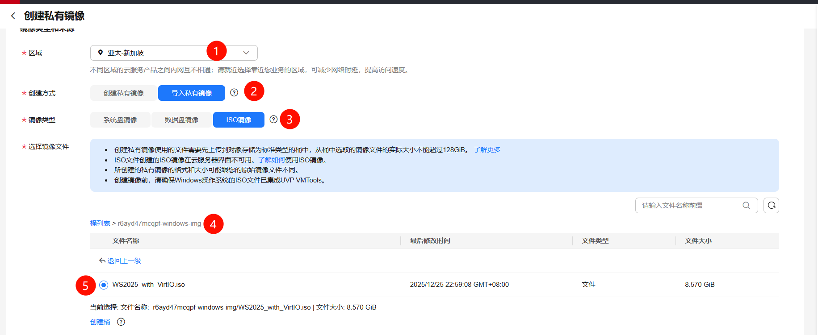Screen dimensions: 818x335
Task: Click the 桶列表 breadcrumb link
Action: click(x=100, y=223)
